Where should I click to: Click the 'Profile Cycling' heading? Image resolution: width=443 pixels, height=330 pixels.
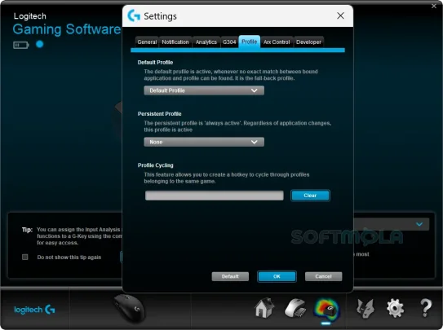(155, 165)
